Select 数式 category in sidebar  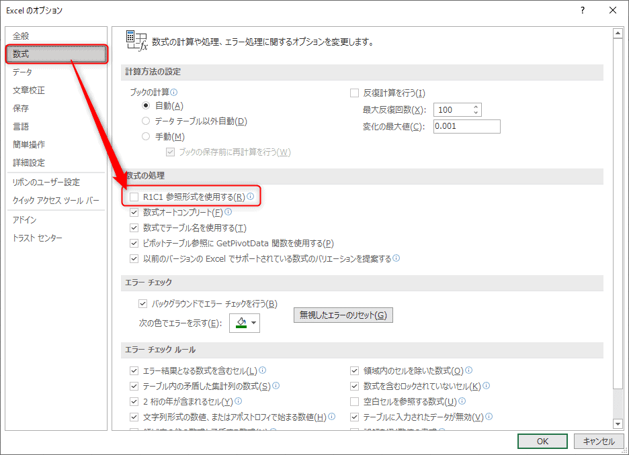pos(56,54)
